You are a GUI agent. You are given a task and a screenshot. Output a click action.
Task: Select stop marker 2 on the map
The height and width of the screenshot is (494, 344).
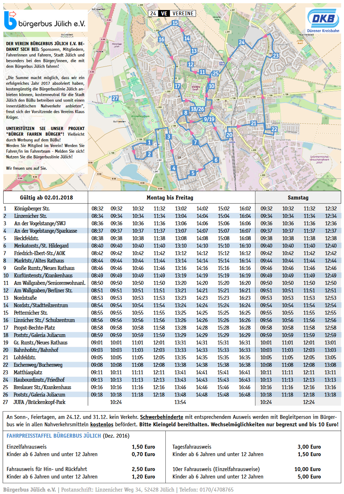149,154
